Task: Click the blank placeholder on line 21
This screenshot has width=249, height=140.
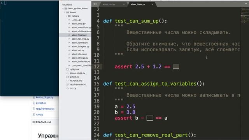Action: 150,118
